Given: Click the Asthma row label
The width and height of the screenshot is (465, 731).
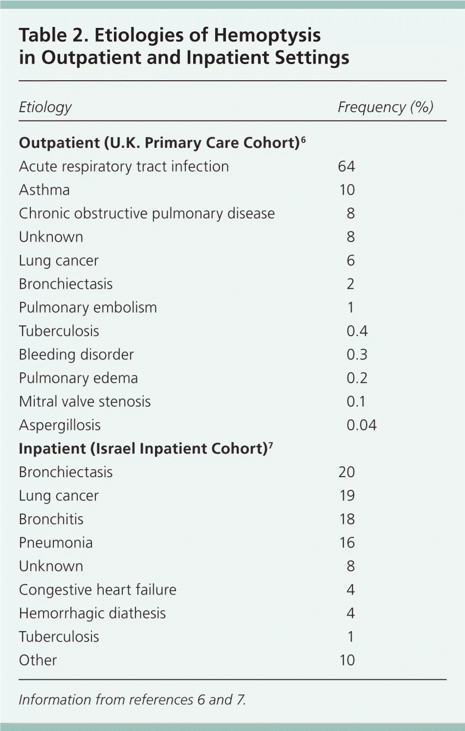Looking at the screenshot, I should tap(44, 190).
